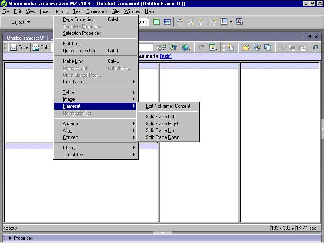The image size is (324, 243).
Task: Switch to Code view
Action: pyautogui.click(x=19, y=47)
